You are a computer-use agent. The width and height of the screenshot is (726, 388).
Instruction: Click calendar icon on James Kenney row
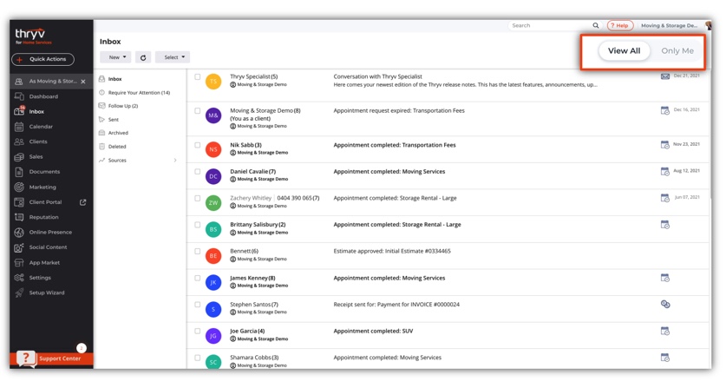665,278
